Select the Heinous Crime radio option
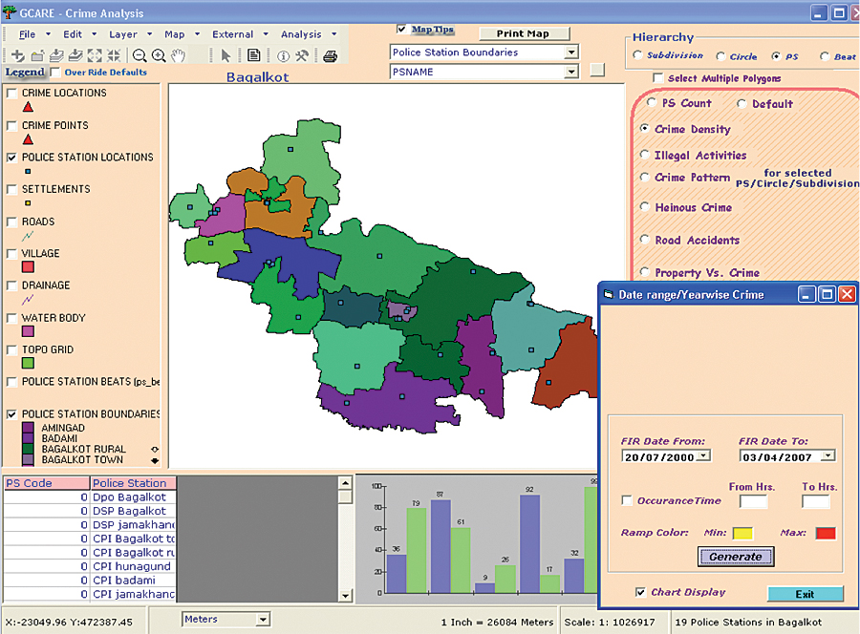 (x=644, y=207)
